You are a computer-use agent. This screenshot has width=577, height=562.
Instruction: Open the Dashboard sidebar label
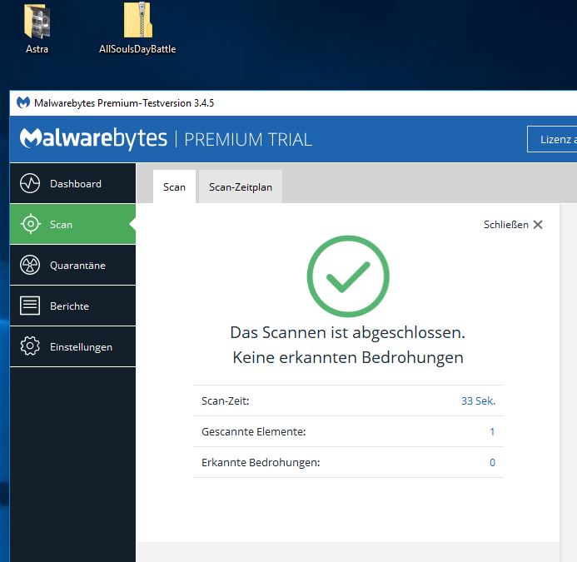[76, 184]
